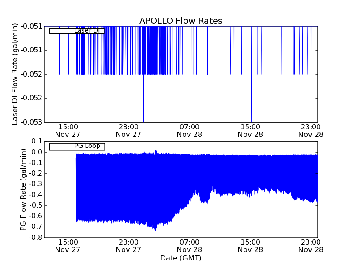Click the 0.1 tick on PG axis
The image size is (353, 264).
click(x=37, y=141)
